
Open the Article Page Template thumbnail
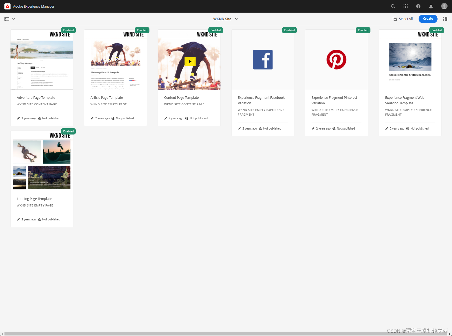(115, 60)
